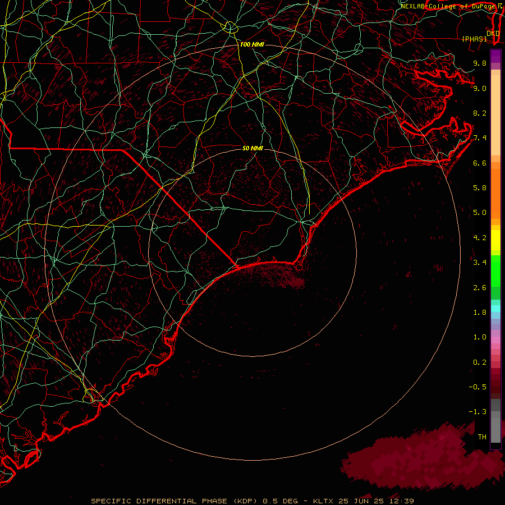Image resolution: width=505 pixels, height=505 pixels.
Task: Pick the cyan swatch on the color bar
Action: [495, 309]
